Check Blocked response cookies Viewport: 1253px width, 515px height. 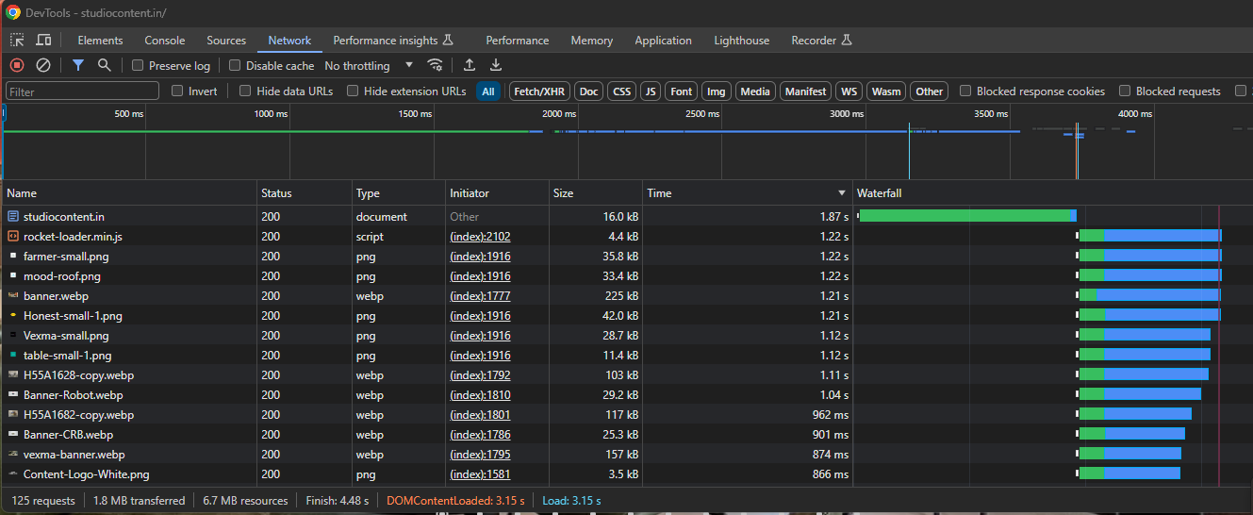(x=965, y=91)
